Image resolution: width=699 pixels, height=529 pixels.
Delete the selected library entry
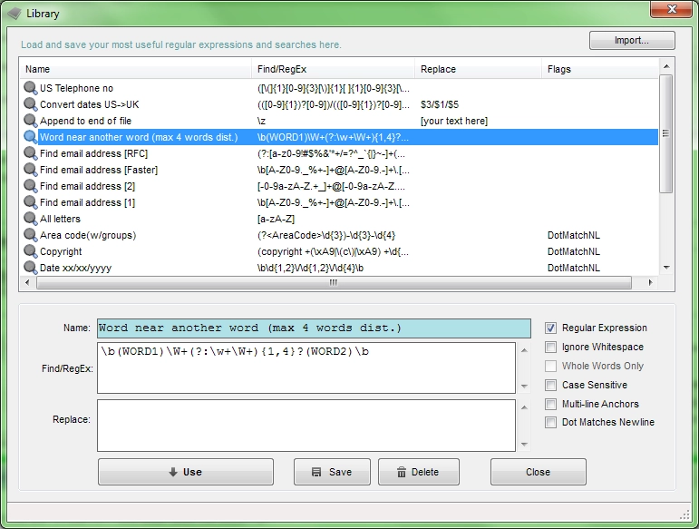coord(418,472)
